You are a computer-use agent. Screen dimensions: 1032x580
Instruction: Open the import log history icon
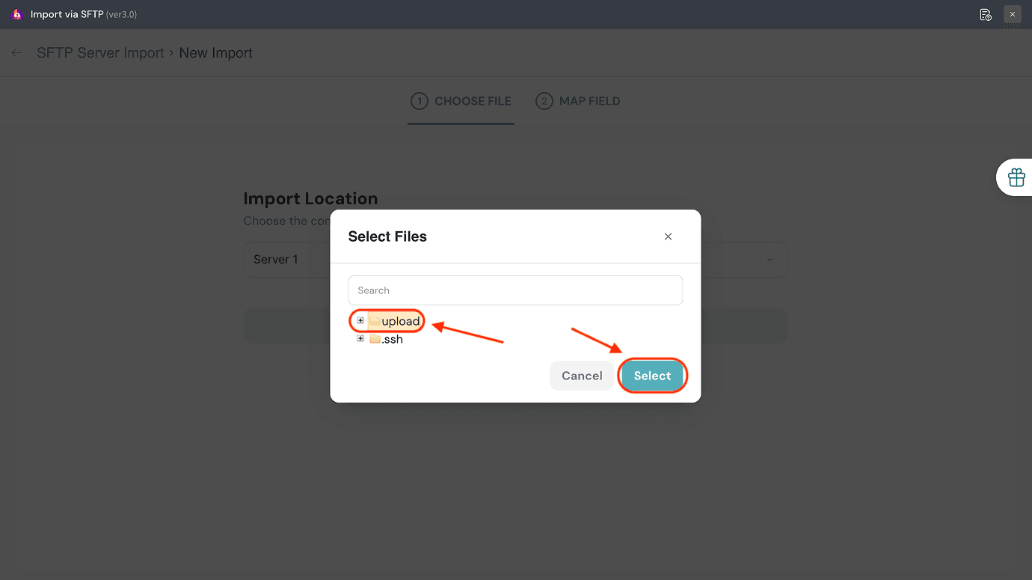(986, 14)
